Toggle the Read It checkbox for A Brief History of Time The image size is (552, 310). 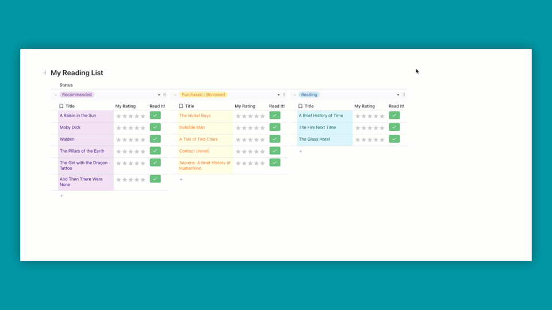394,115
